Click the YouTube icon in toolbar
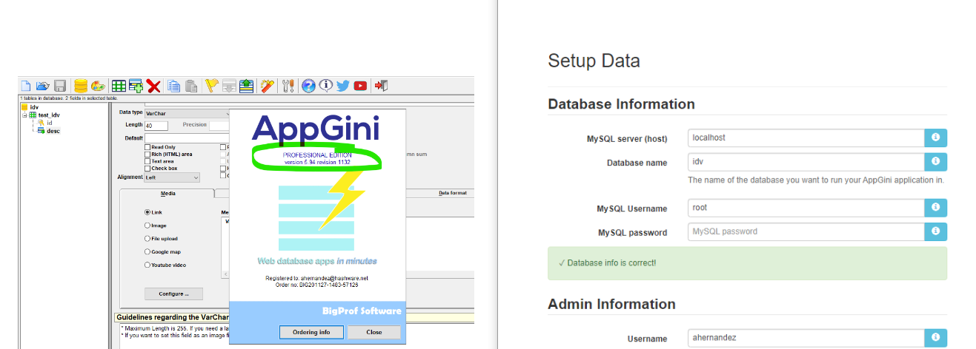The image size is (976, 349). (360, 86)
